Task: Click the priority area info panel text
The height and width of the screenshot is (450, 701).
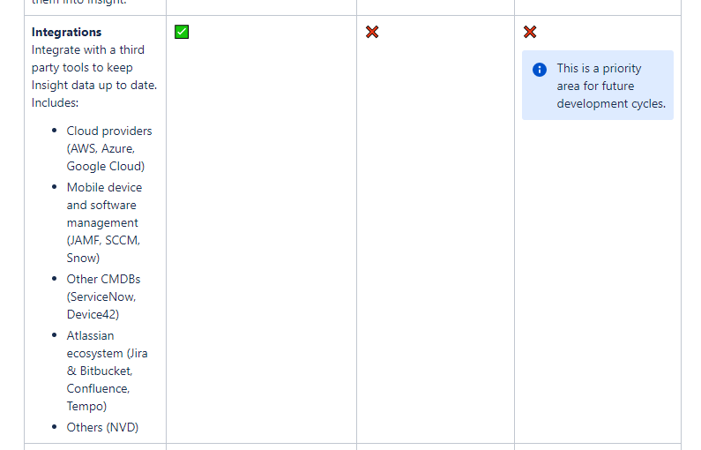Action: tap(611, 86)
